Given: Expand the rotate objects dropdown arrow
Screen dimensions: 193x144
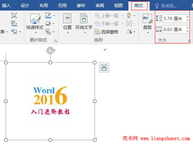Looking at the screenshot, I should 134,32.
